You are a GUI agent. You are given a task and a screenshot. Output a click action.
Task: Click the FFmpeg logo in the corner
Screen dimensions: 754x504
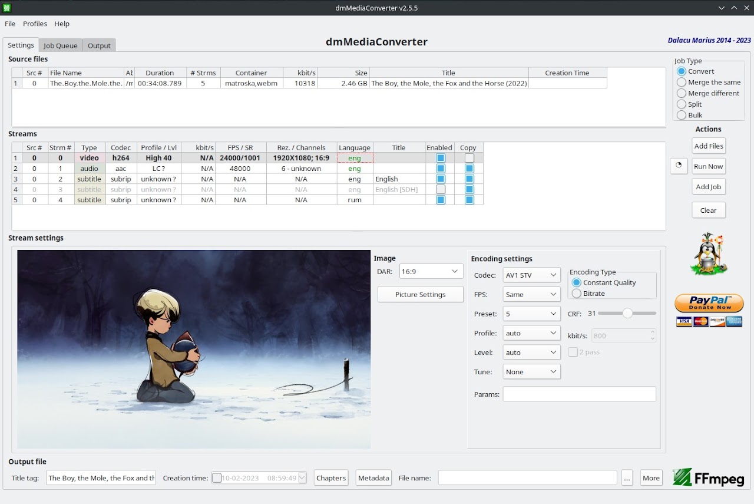tap(708, 477)
